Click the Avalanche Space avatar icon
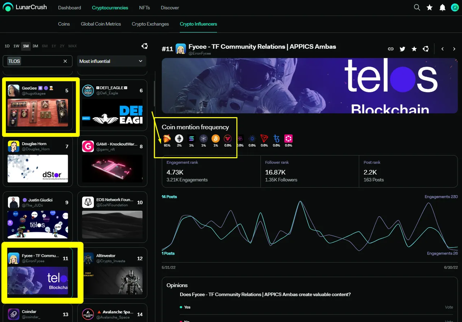The image size is (462, 322). click(88, 314)
